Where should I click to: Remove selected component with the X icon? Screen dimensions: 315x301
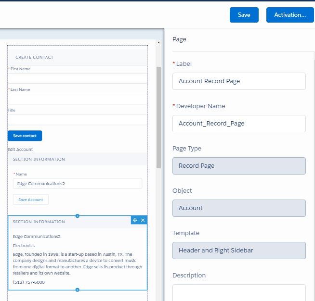143,220
